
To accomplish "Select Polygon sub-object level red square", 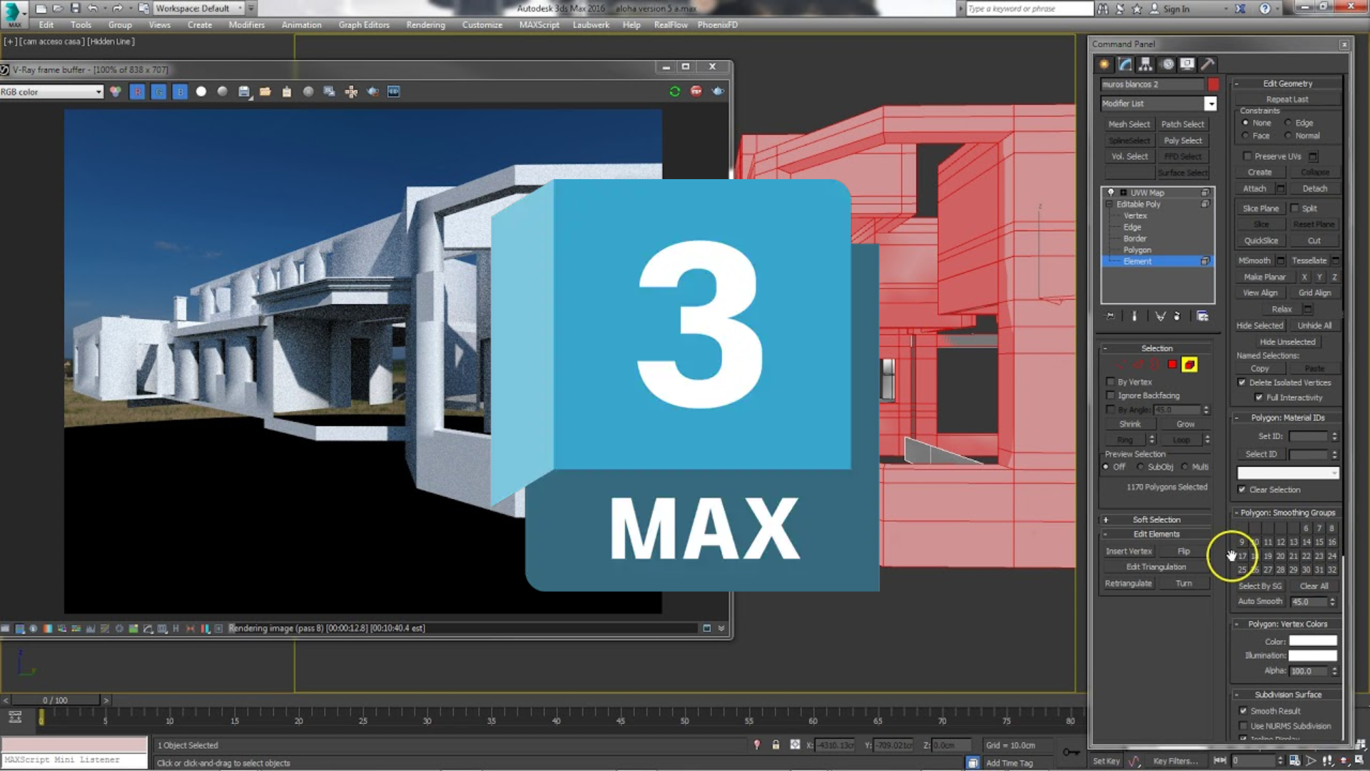I will 1172,365.
